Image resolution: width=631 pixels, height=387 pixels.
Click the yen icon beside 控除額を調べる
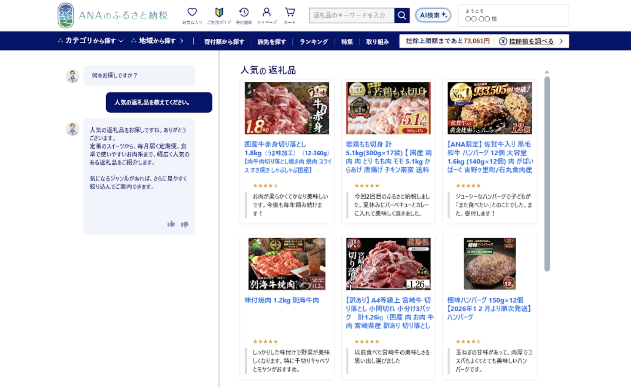503,41
